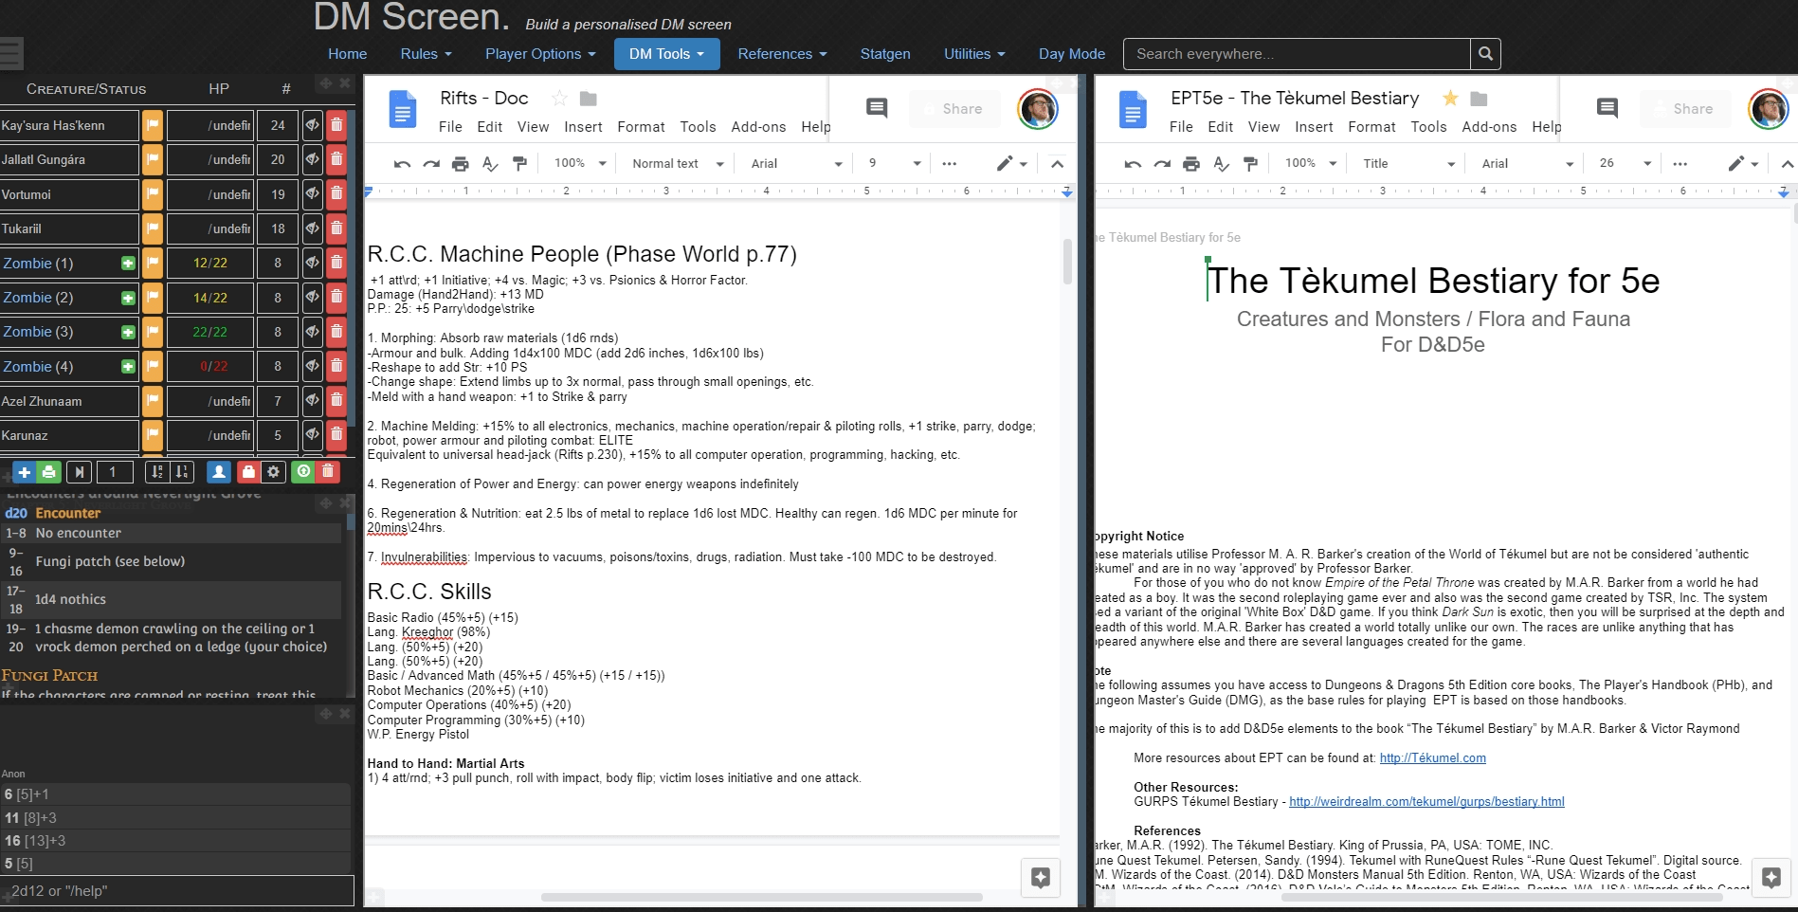The height and width of the screenshot is (912, 1798).
Task: Open Insert menu in Rifts doc
Action: 583,127
